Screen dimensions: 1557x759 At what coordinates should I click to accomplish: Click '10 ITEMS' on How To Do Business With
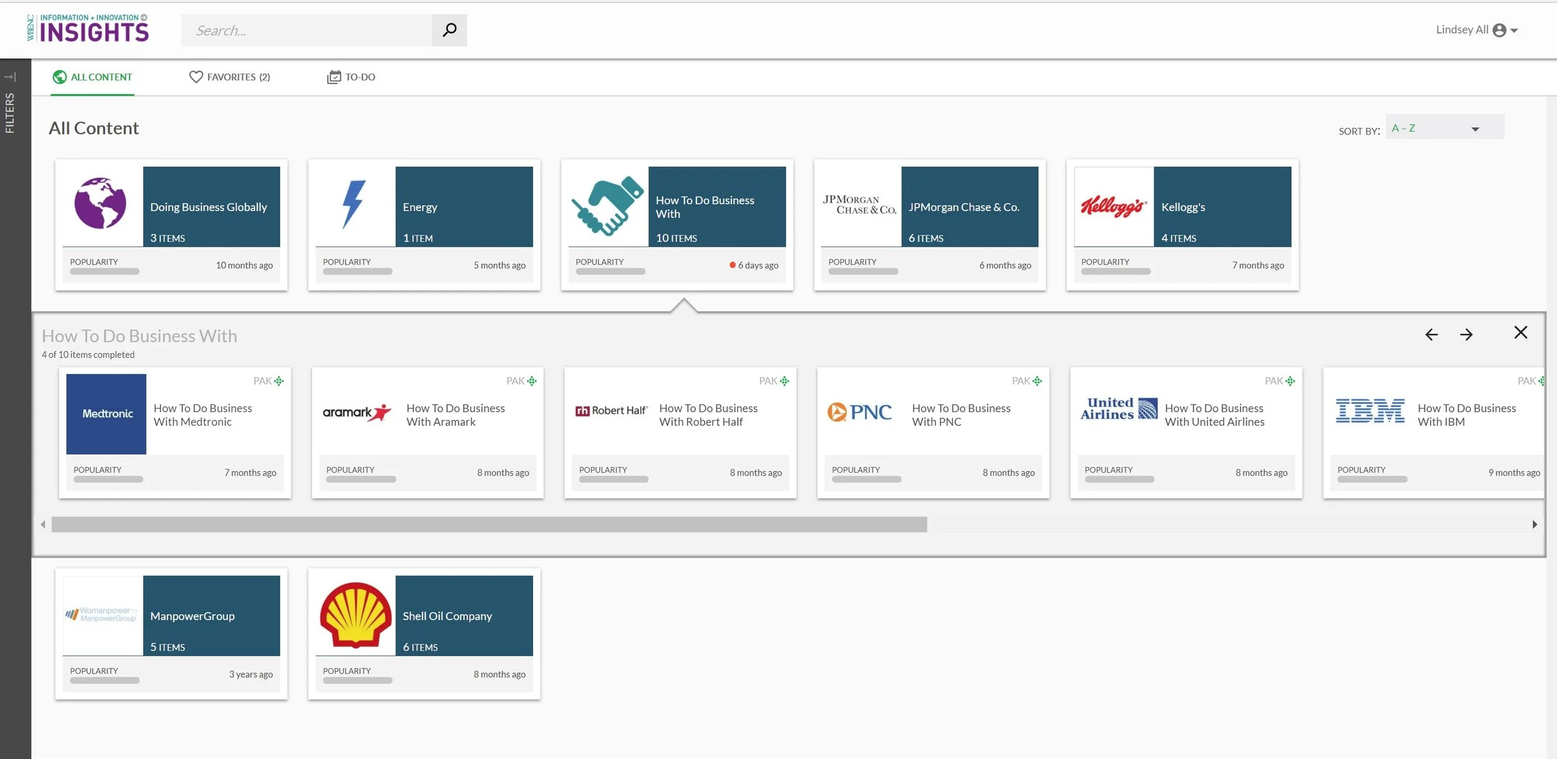tap(676, 238)
